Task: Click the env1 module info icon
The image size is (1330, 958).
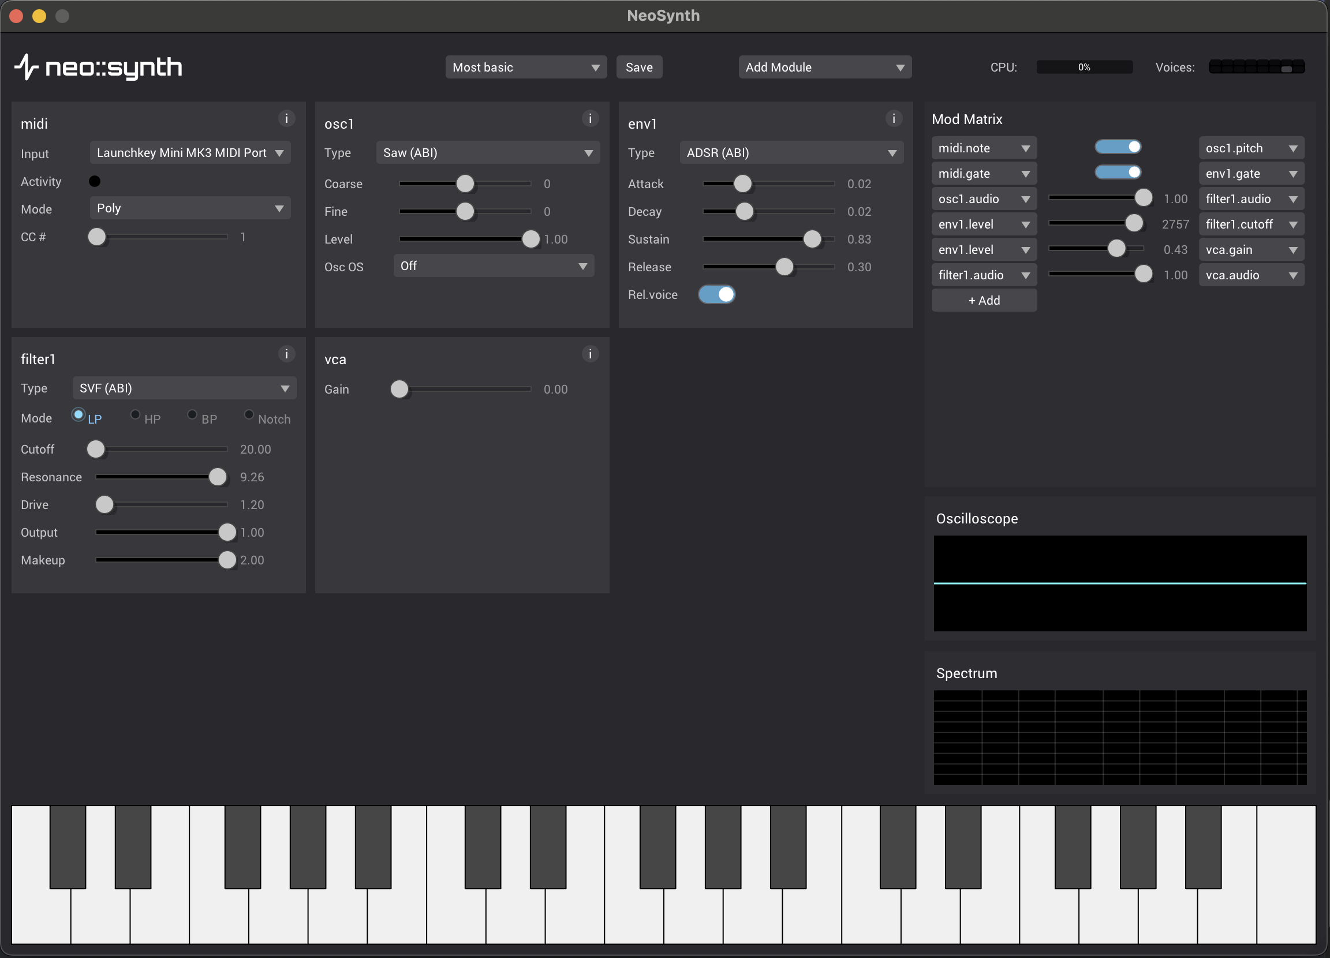Action: [893, 119]
